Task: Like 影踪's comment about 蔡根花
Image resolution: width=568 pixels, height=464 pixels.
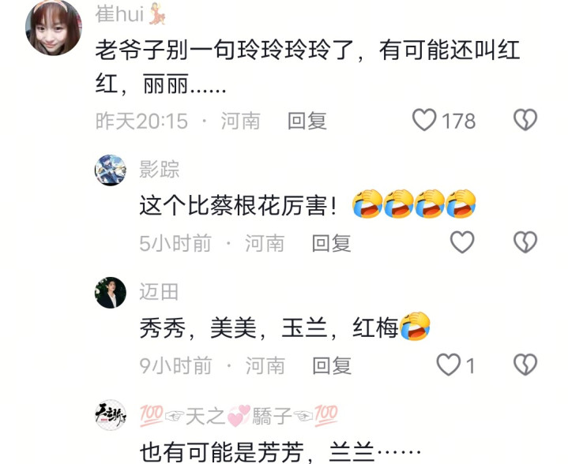Action: (462, 242)
